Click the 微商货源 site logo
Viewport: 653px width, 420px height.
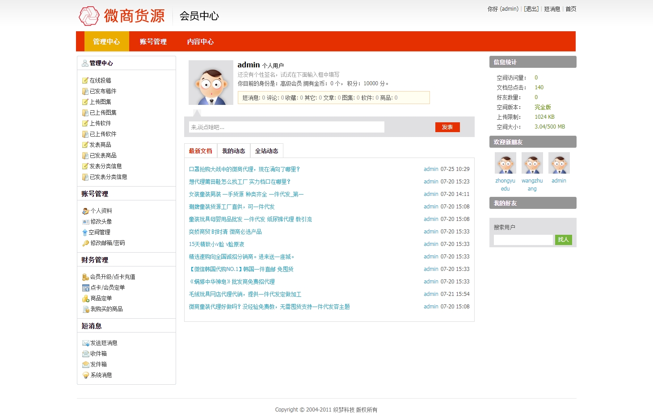click(x=122, y=16)
